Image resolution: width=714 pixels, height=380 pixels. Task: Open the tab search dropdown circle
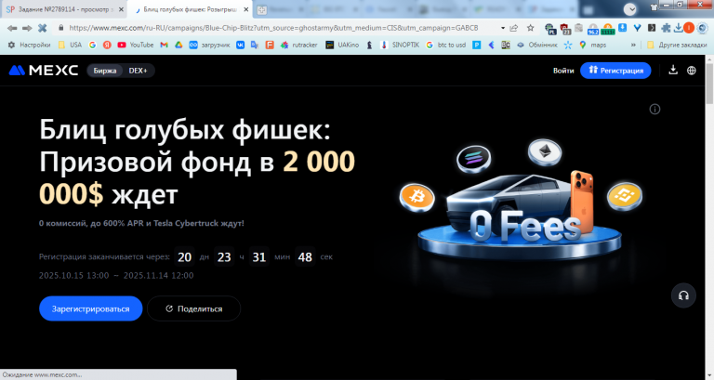(x=629, y=8)
